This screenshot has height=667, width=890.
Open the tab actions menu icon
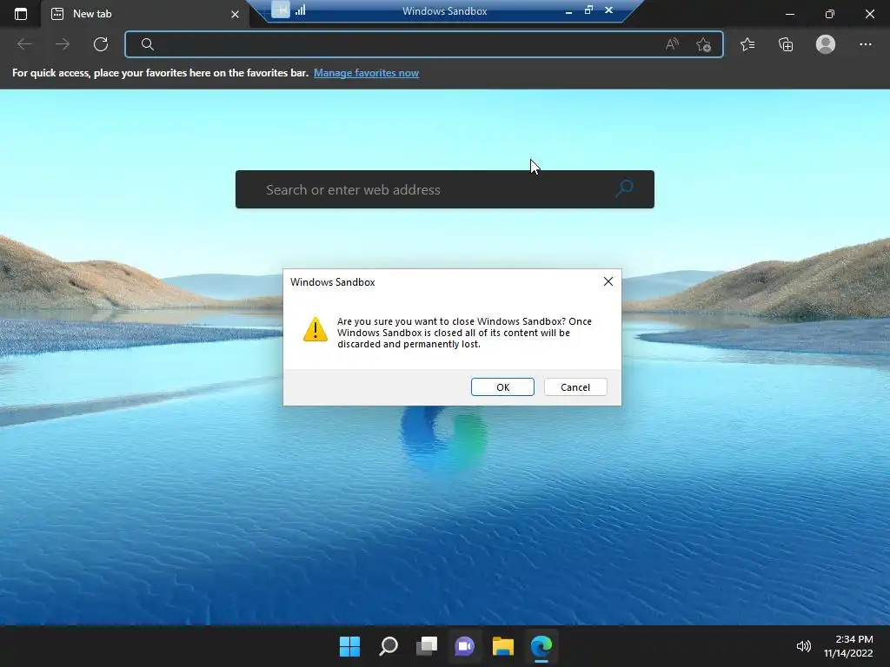pos(21,14)
